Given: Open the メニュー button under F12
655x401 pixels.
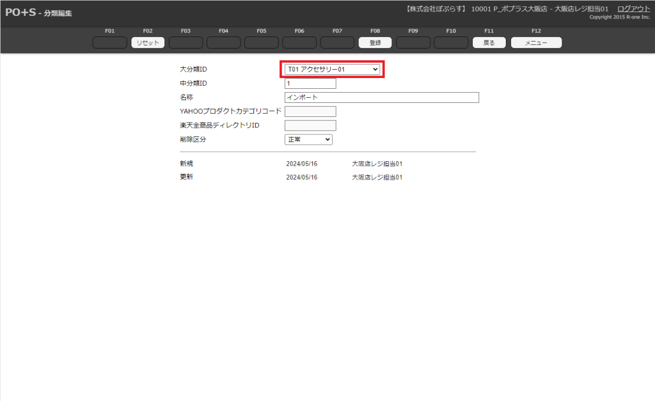Looking at the screenshot, I should [x=536, y=43].
